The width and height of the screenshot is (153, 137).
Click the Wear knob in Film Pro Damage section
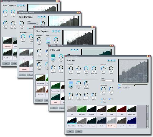(x=103, y=69)
